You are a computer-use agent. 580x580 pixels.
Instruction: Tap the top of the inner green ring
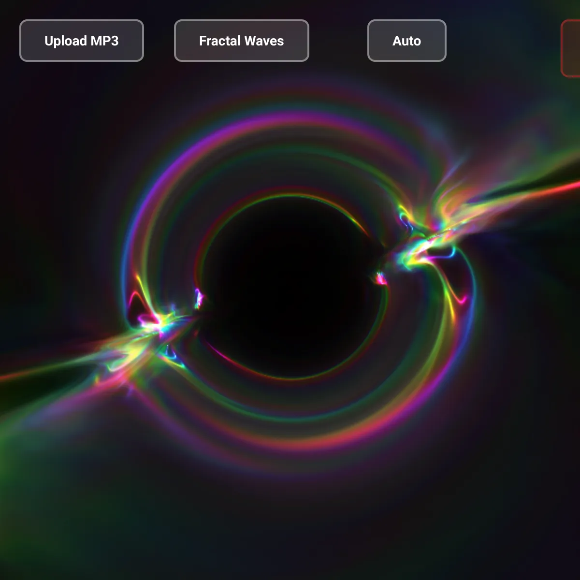pyautogui.click(x=290, y=195)
